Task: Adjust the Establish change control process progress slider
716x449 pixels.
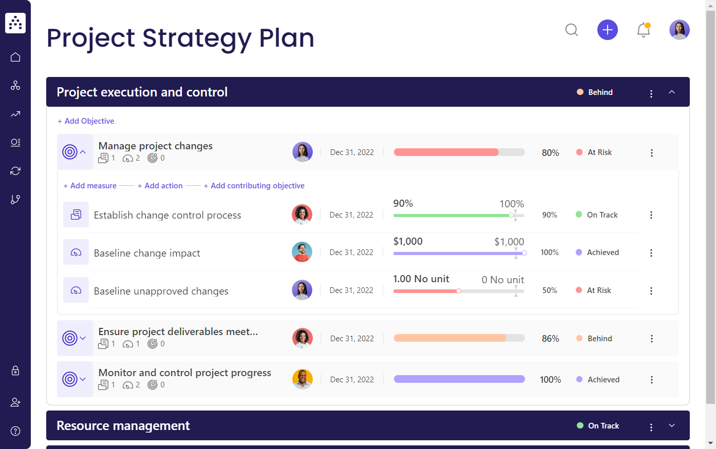Action: click(512, 216)
